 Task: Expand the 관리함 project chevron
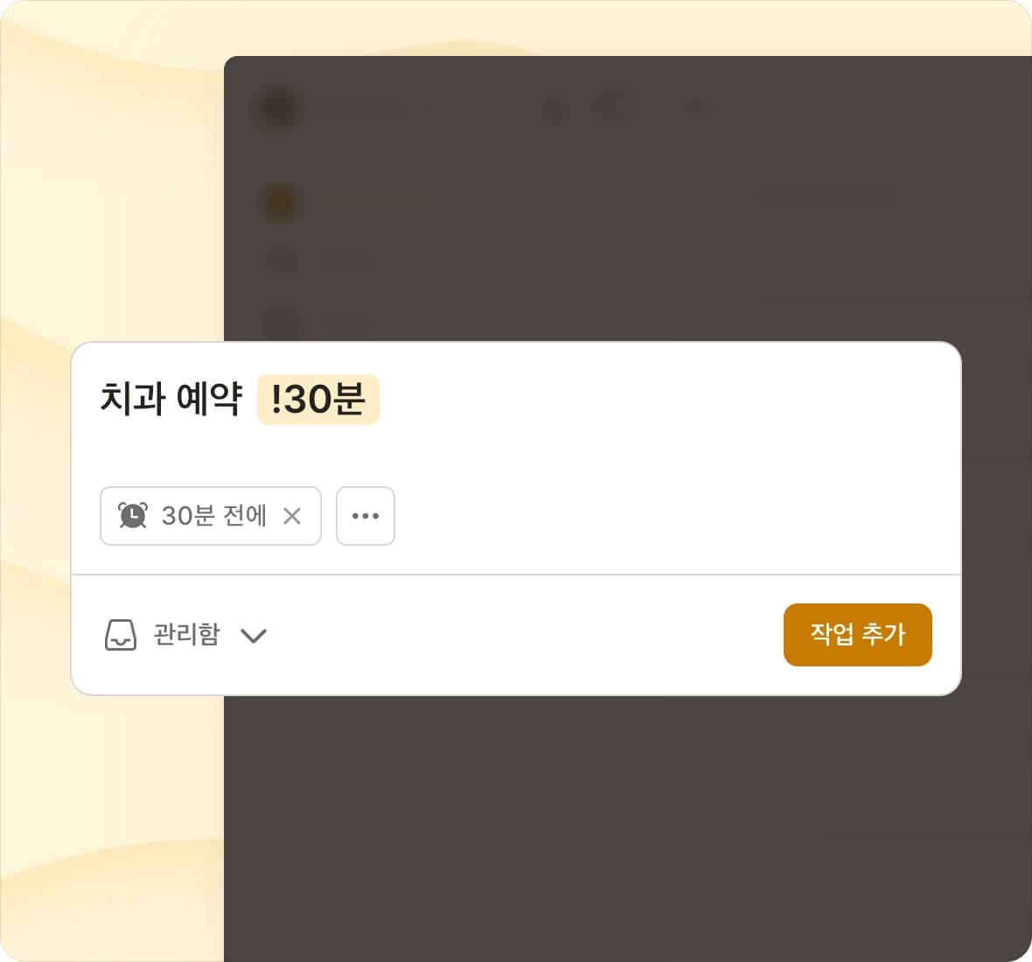pyautogui.click(x=254, y=636)
